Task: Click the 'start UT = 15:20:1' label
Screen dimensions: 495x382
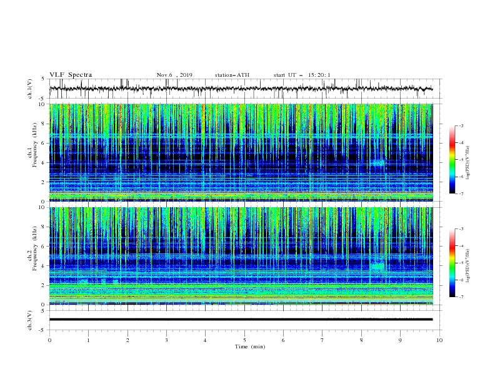Action: click(x=302, y=75)
